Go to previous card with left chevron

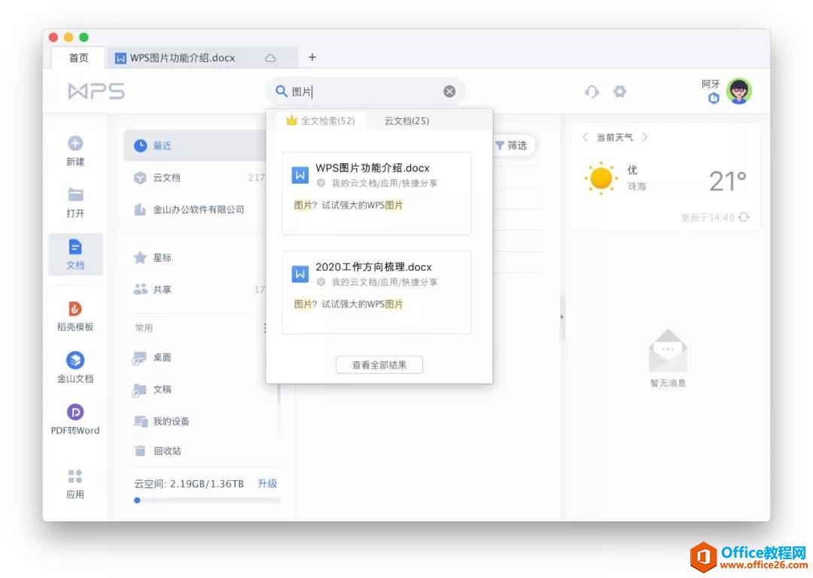pyautogui.click(x=585, y=138)
